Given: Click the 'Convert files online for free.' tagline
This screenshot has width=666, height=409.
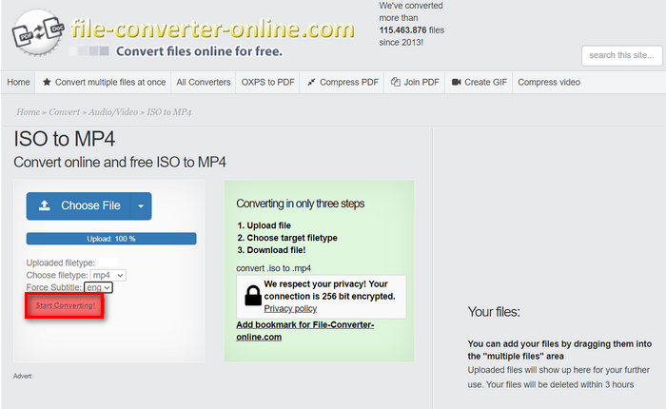Looking at the screenshot, I should click(199, 51).
